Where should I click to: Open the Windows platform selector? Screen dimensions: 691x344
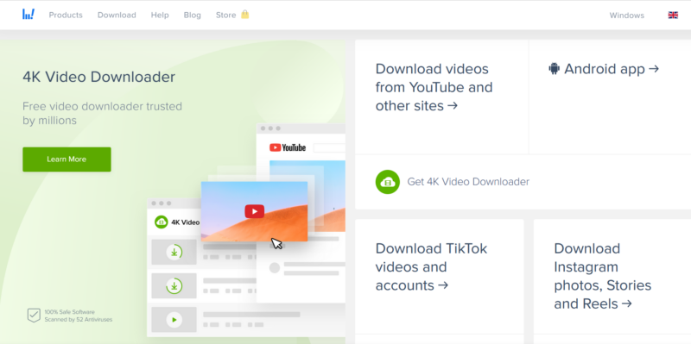click(x=627, y=16)
